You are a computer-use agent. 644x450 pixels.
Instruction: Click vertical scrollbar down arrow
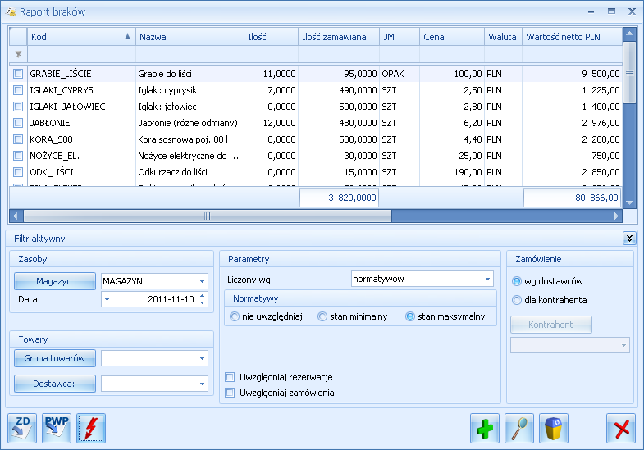(629, 202)
